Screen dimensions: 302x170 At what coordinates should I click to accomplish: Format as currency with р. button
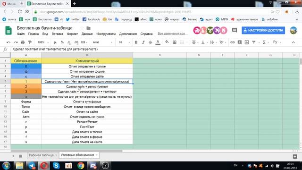coord(55,42)
